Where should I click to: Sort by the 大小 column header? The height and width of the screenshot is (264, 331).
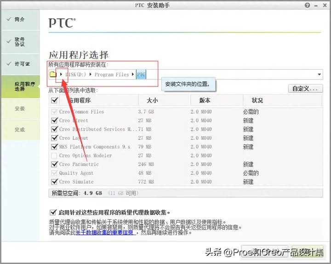click(x=152, y=100)
